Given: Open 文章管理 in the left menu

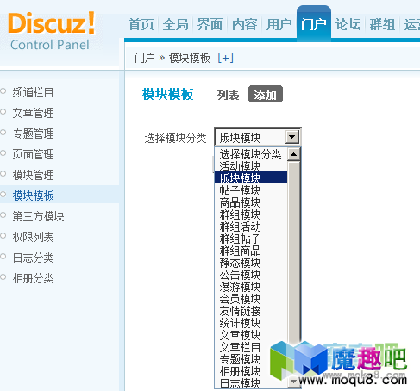Looking at the screenshot, I should [33, 113].
